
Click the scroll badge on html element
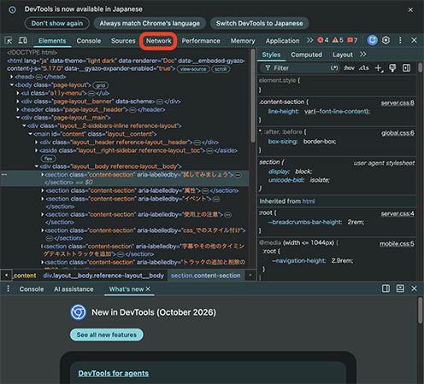(x=221, y=69)
